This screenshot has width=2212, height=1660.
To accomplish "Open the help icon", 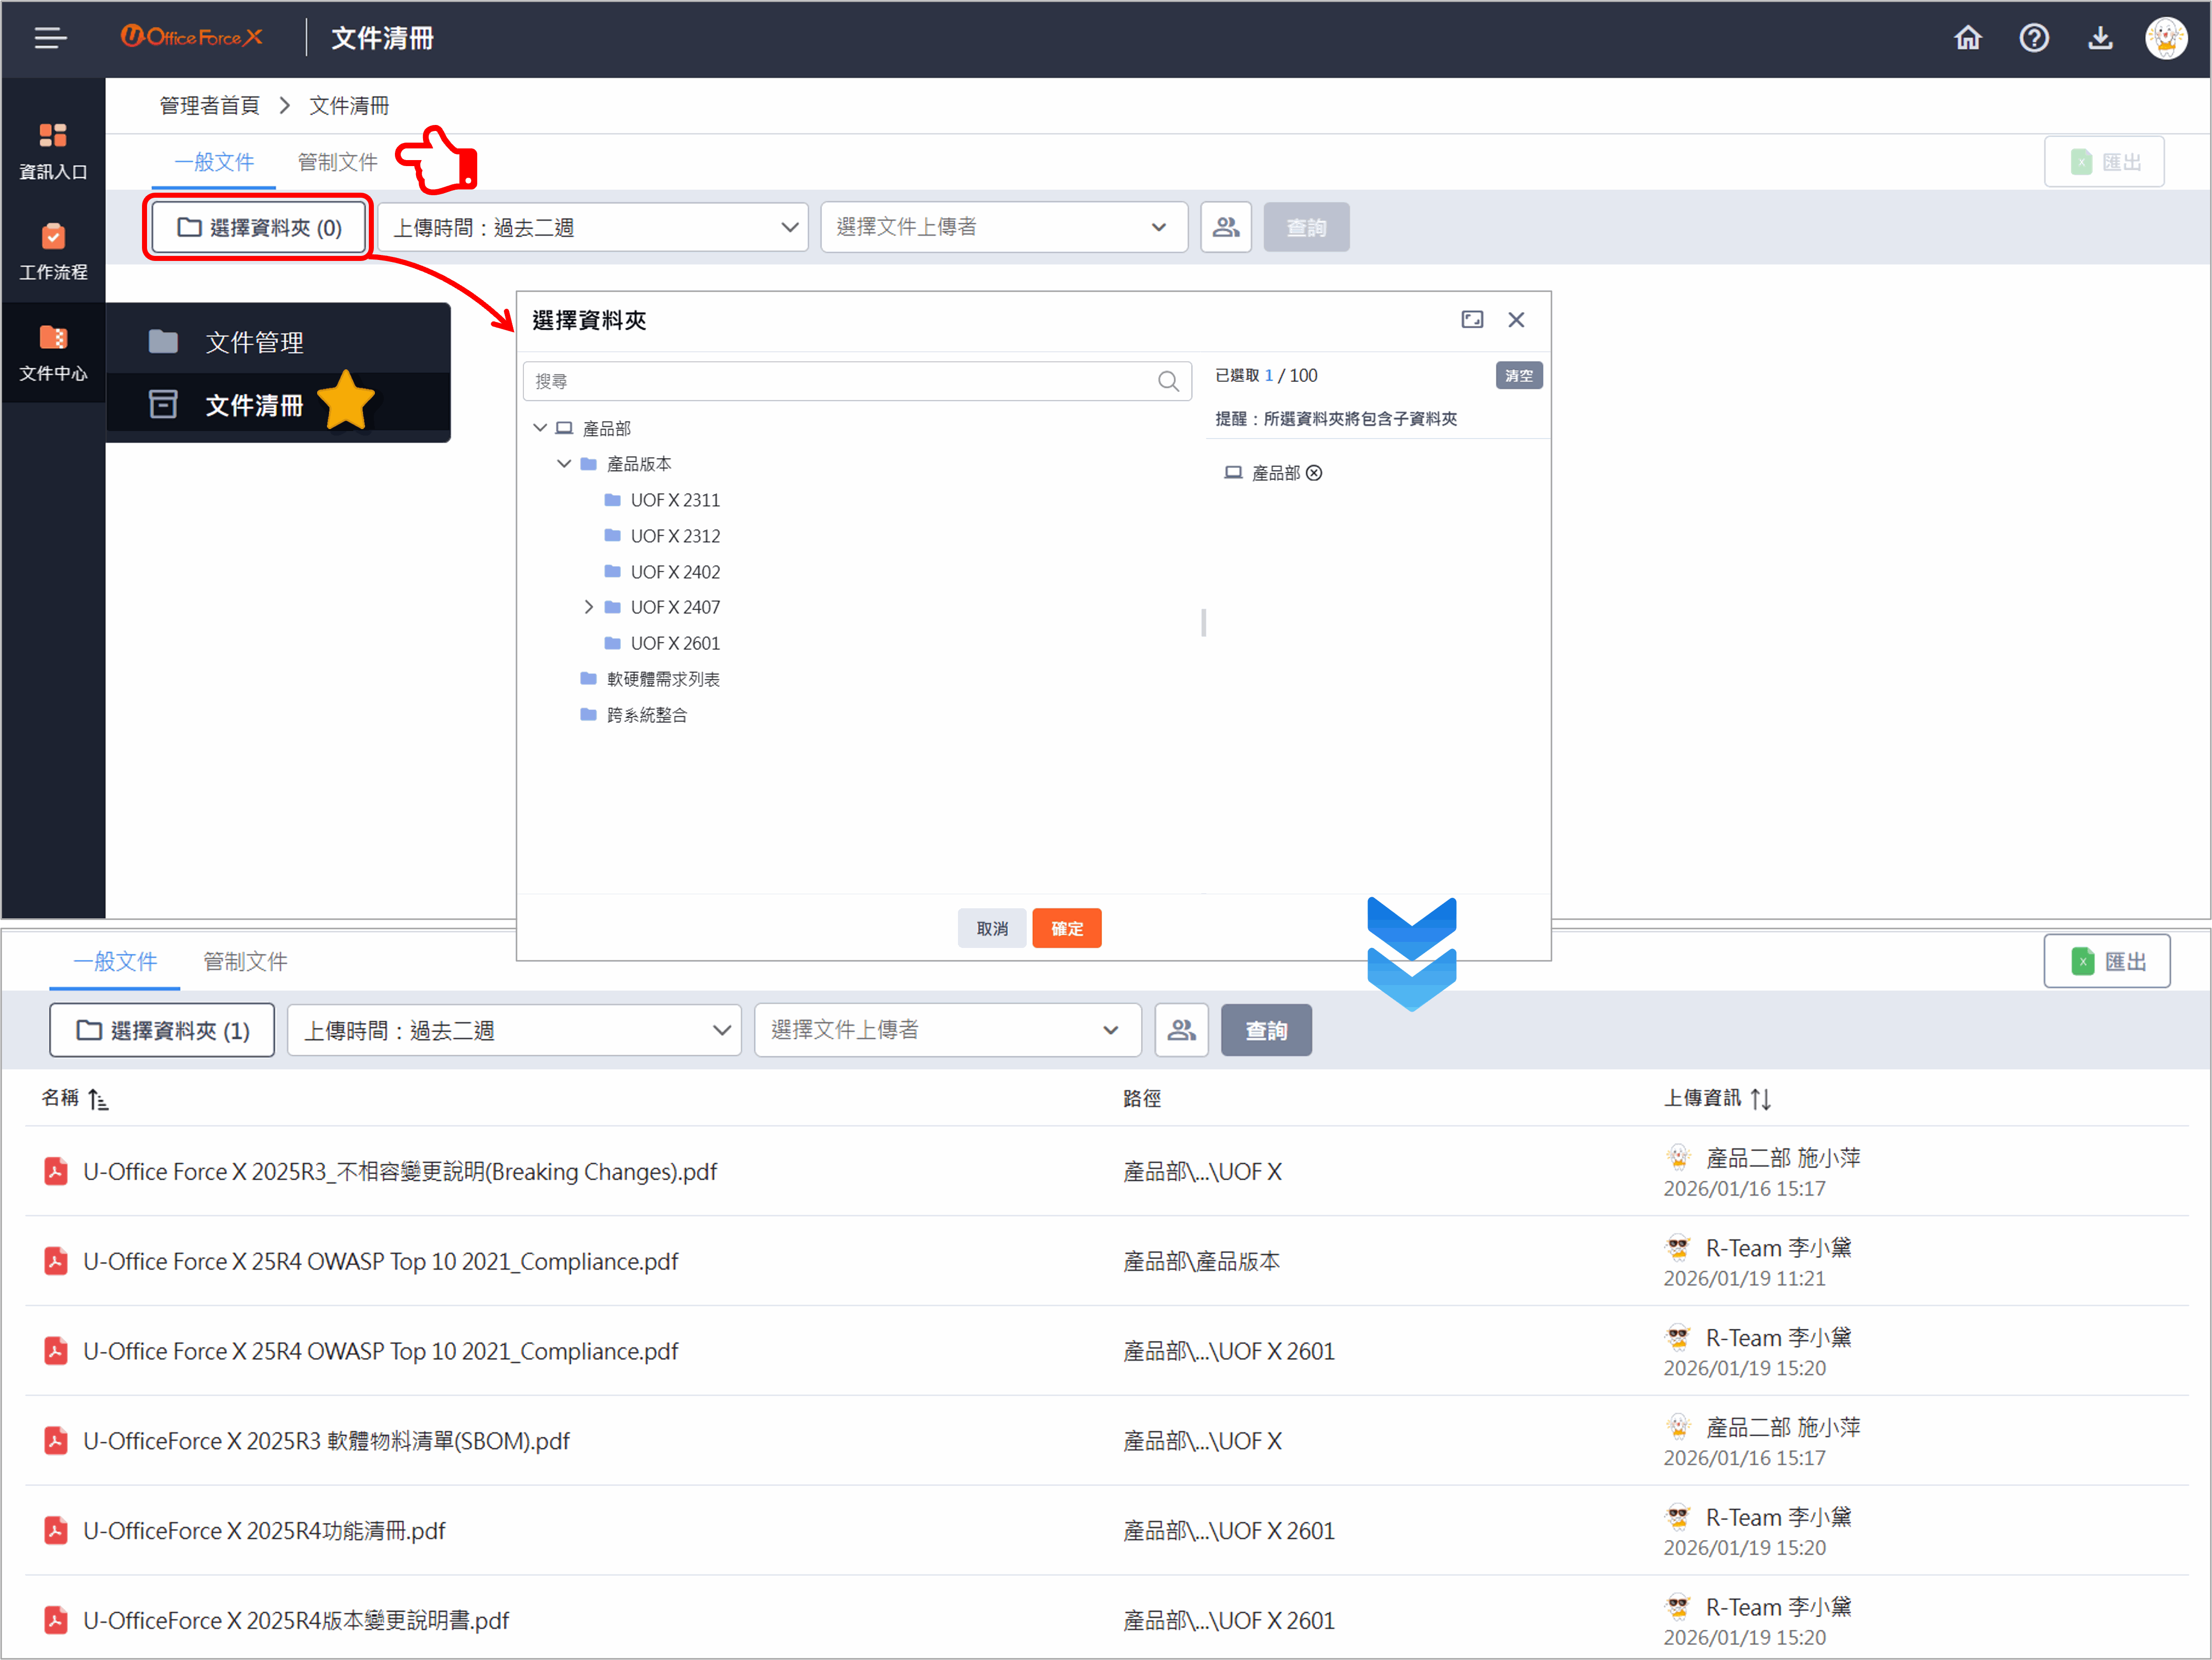I will tap(2034, 38).
